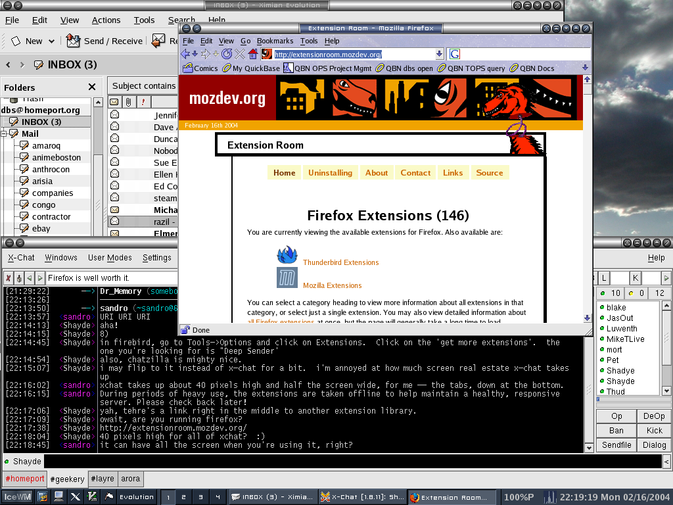673x505 pixels.
Task: Click the X-Chat taskbar window button
Action: pyautogui.click(x=363, y=497)
